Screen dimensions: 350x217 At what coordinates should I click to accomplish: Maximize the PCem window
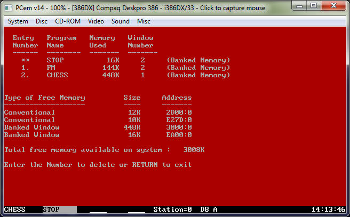tap(314, 6)
